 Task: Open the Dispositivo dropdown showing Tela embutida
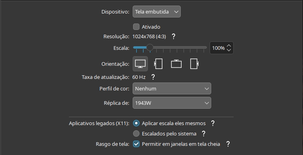pyautogui.click(x=157, y=12)
